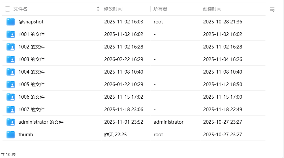Click the 1001 user folder icon
Image resolution: width=284 pixels, height=158 pixels.
pyautogui.click(x=11, y=34)
